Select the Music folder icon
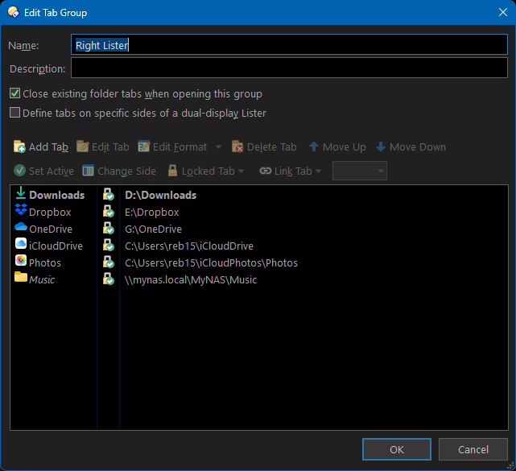The image size is (516, 471). [21, 277]
